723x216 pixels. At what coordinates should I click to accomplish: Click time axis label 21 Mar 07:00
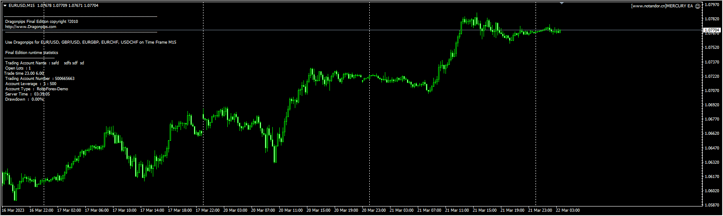pyautogui.click(x=429, y=210)
